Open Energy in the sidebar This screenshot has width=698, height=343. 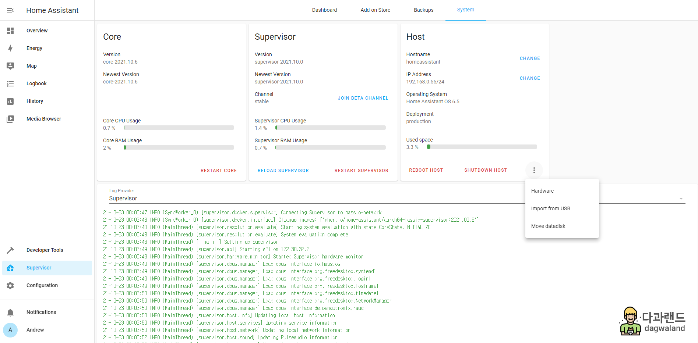click(47, 49)
